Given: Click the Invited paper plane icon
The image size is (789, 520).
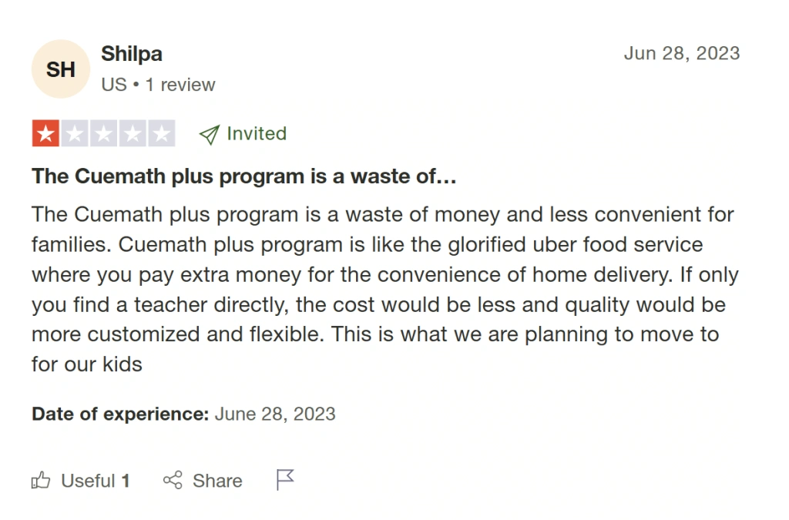Looking at the screenshot, I should pyautogui.click(x=209, y=135).
